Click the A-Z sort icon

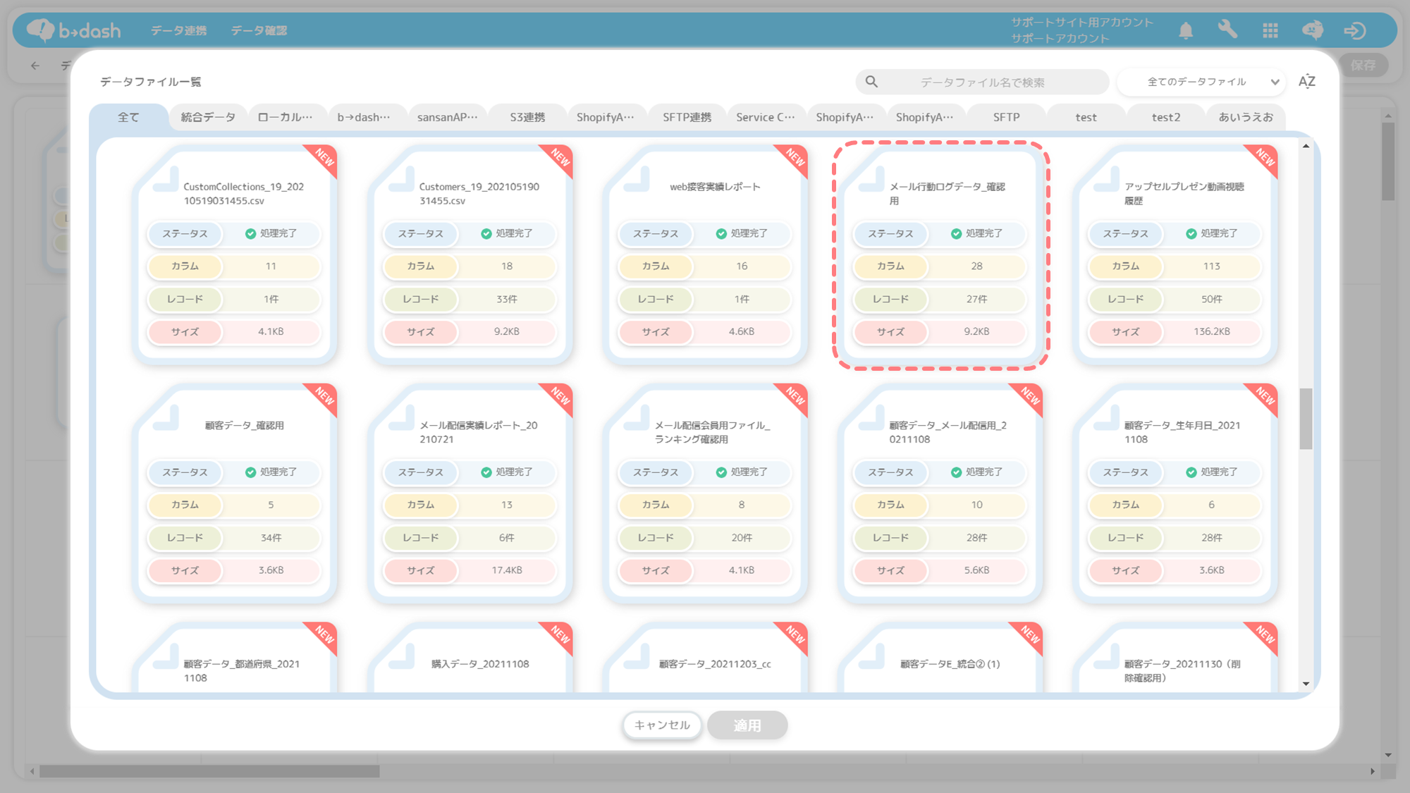point(1306,82)
